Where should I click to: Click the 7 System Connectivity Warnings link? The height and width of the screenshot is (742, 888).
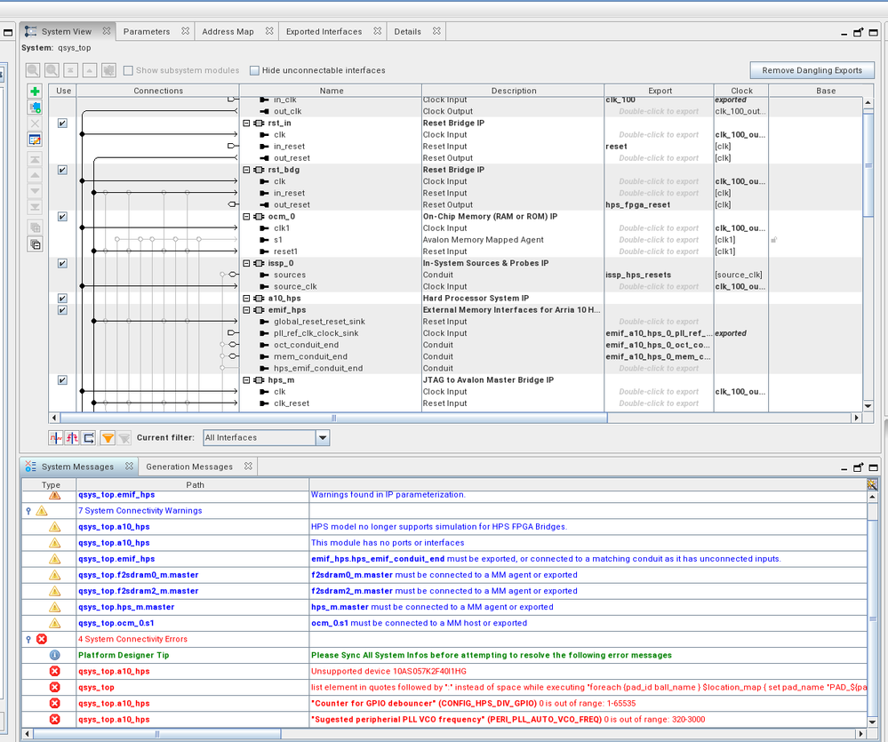[x=140, y=511]
